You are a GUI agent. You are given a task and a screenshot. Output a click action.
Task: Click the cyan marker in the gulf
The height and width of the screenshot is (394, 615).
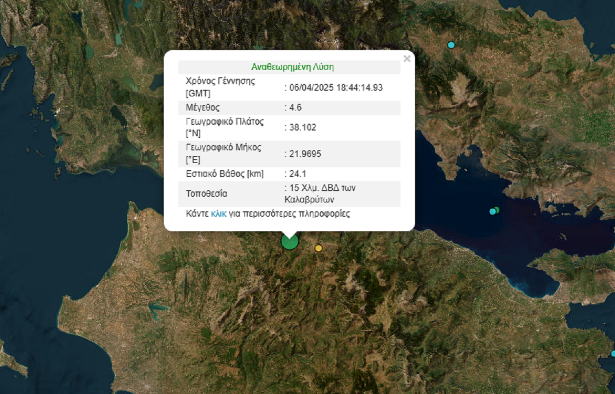click(492, 211)
